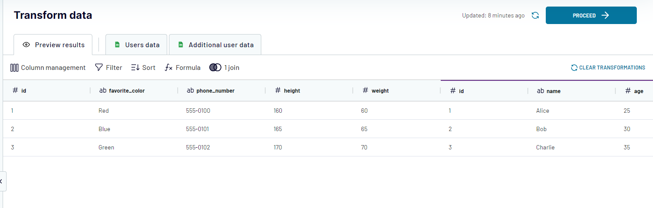Open the 1 join settings
The height and width of the screenshot is (208, 653).
[x=225, y=68]
